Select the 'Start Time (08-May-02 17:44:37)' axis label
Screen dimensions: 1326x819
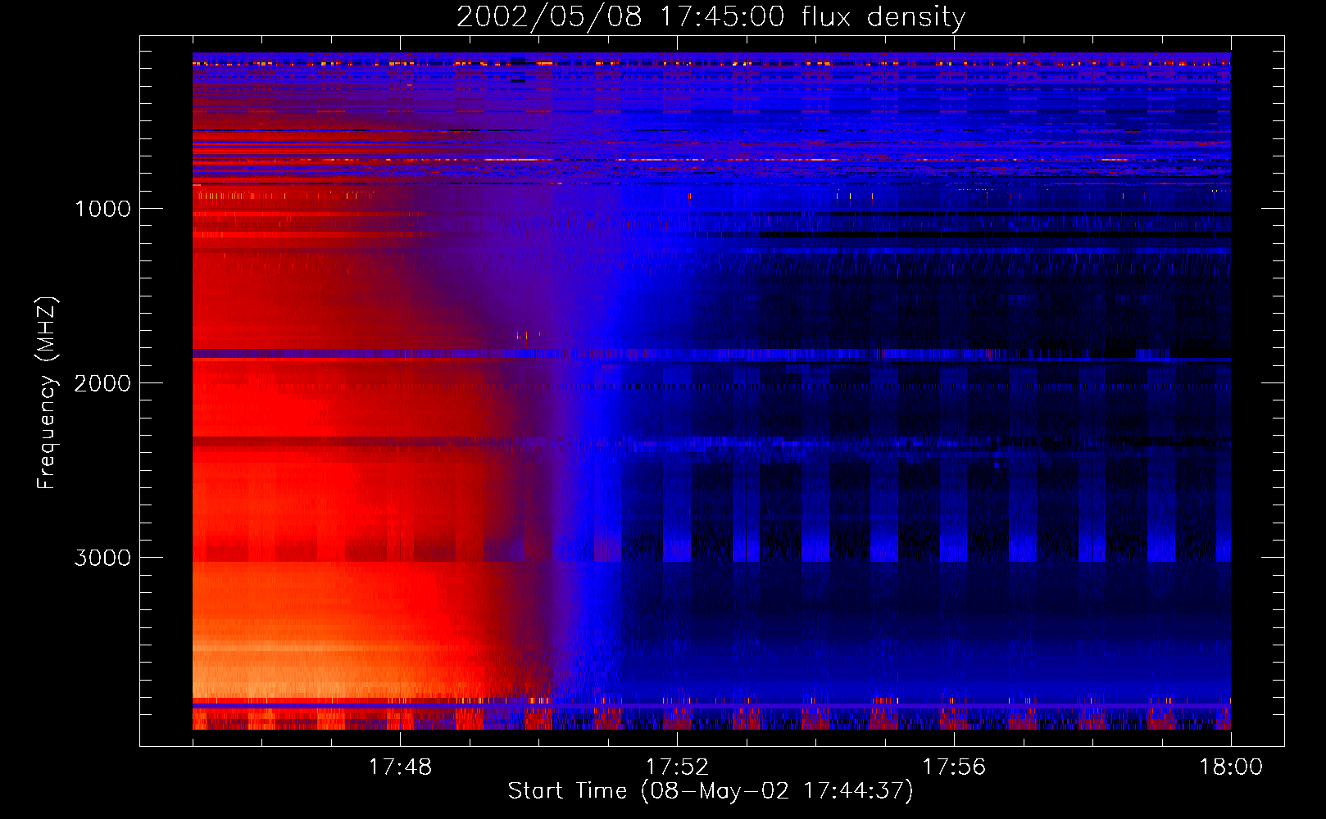(711, 791)
